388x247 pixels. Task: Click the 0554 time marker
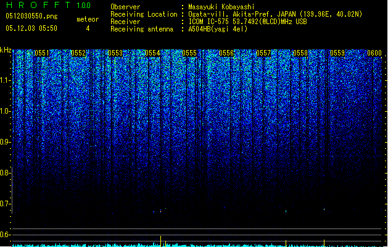tap(152, 53)
